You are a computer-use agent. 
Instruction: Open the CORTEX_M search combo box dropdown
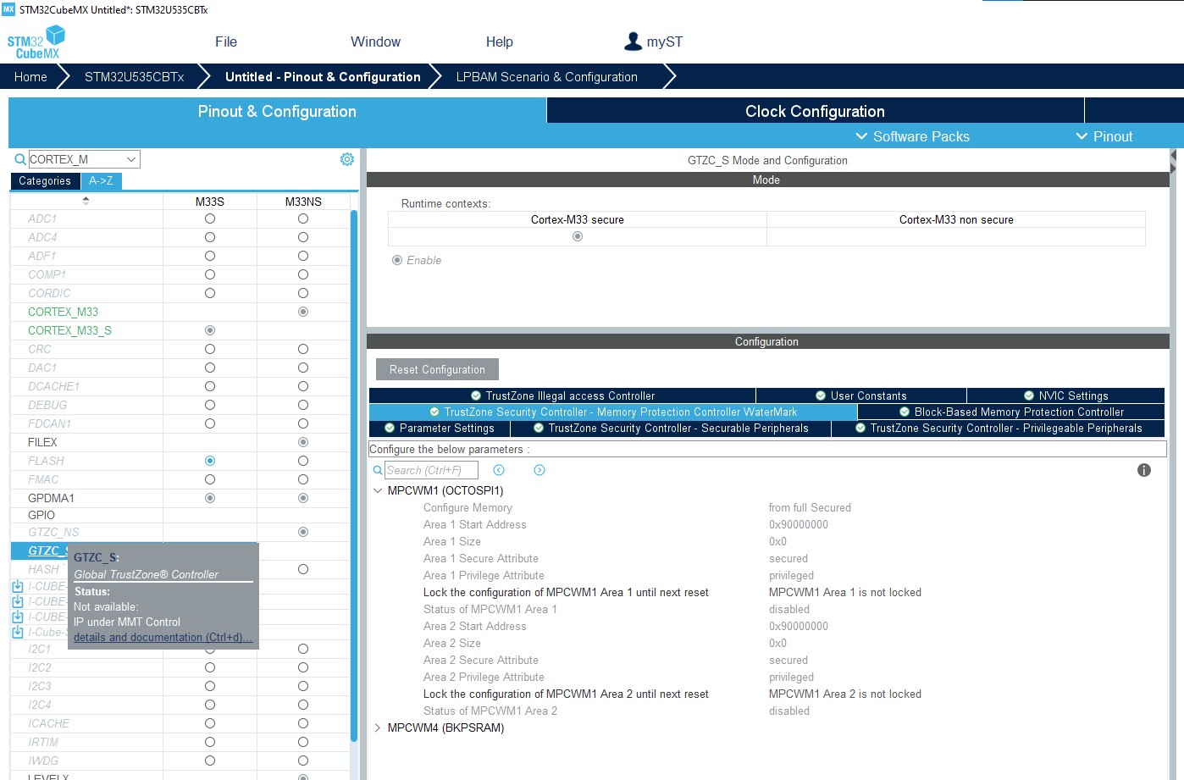(x=131, y=159)
